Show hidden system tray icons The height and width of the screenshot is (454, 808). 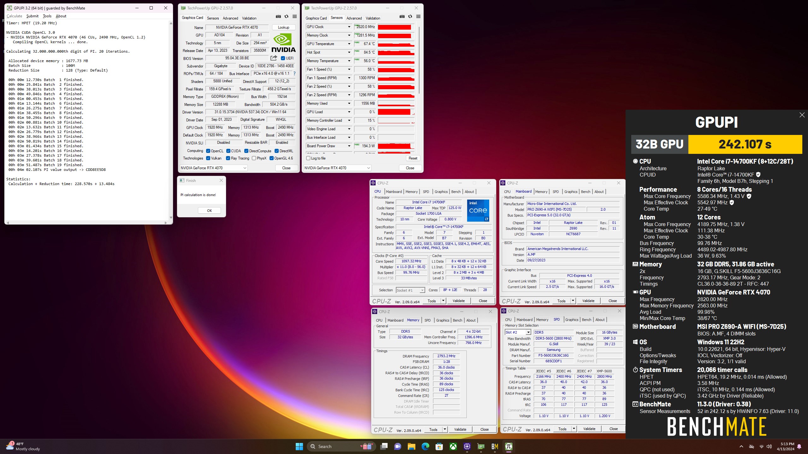(741, 446)
